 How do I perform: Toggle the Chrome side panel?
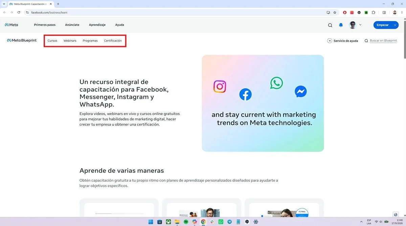(x=384, y=13)
